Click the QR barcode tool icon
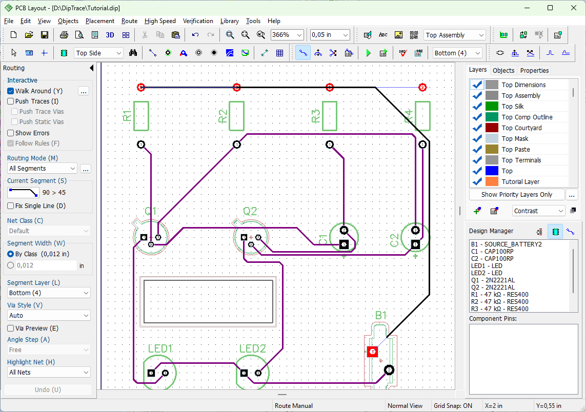Viewport: 586px width, 412px height. (x=414, y=35)
